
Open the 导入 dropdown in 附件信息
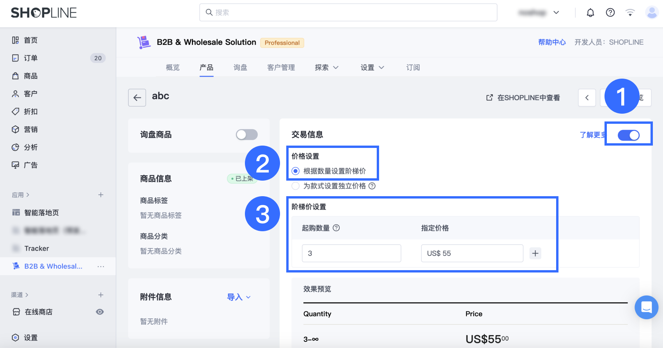coord(239,297)
